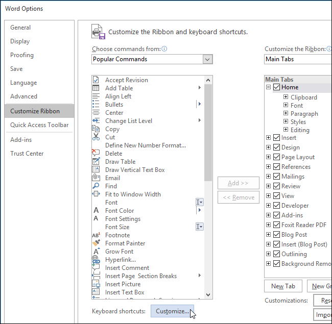332x324 pixels.
Task: Select the Add Table command icon
Action: pos(96,88)
